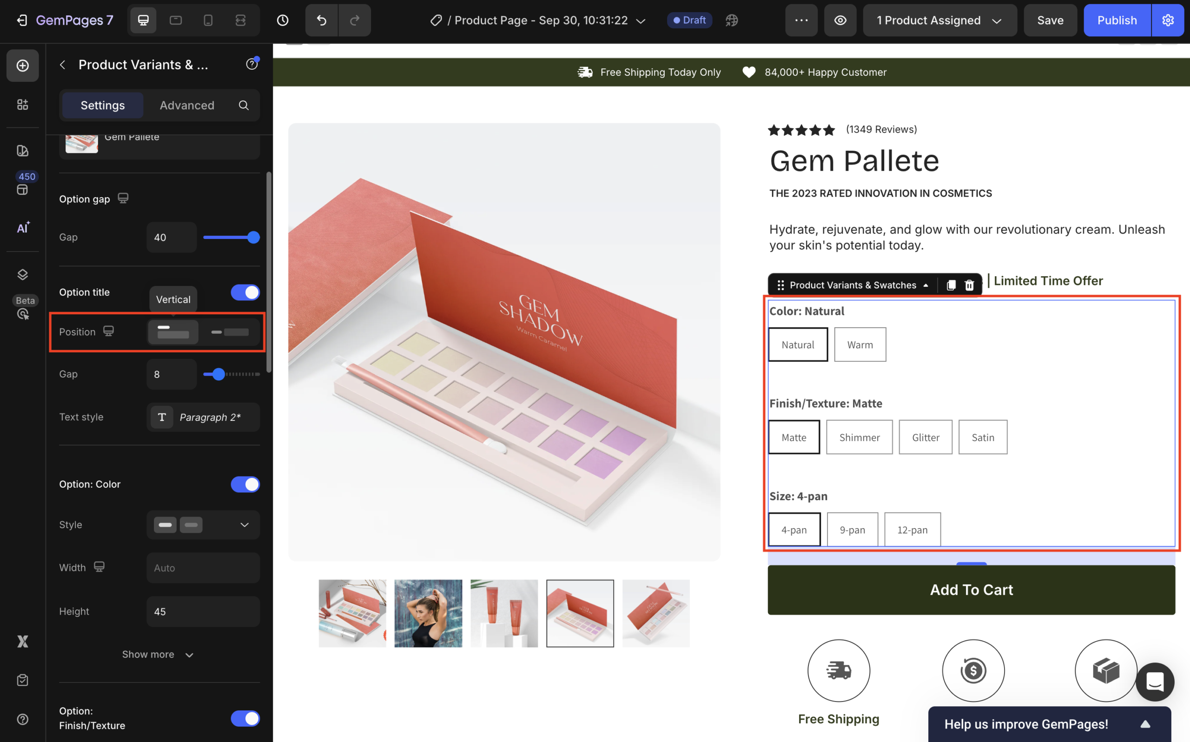
Task: Switch to mobile device view icon
Action: pyautogui.click(x=208, y=20)
